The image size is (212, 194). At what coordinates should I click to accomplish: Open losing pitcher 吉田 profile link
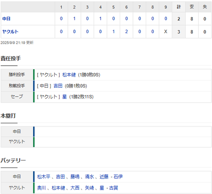[x=58, y=86]
